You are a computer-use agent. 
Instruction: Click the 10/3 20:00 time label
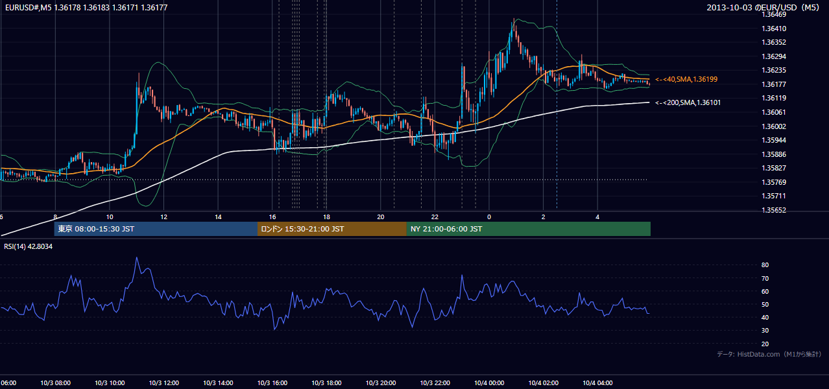click(x=381, y=383)
